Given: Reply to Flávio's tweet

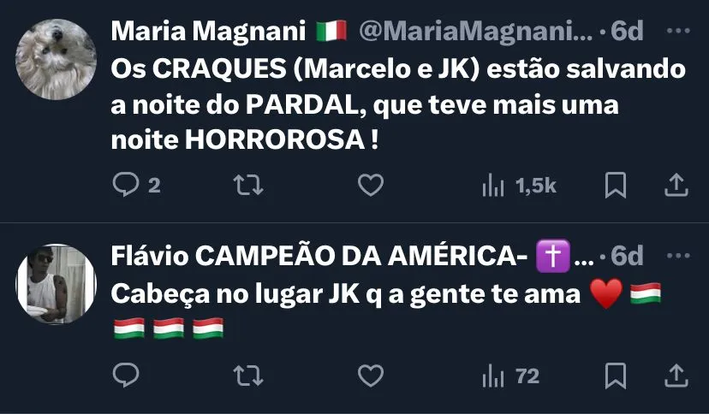Looking at the screenshot, I should coord(126,376).
